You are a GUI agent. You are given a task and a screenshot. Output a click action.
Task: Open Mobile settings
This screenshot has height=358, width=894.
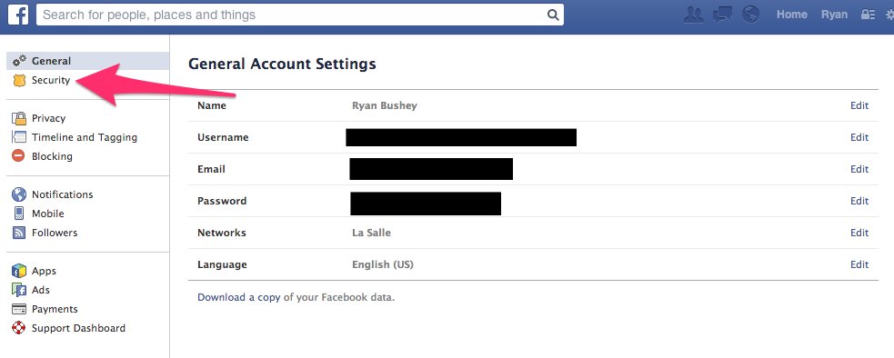48,214
